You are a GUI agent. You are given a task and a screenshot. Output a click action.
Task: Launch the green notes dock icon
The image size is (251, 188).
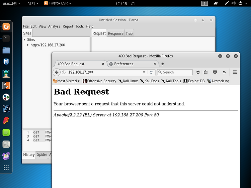pyautogui.click(x=6, y=132)
